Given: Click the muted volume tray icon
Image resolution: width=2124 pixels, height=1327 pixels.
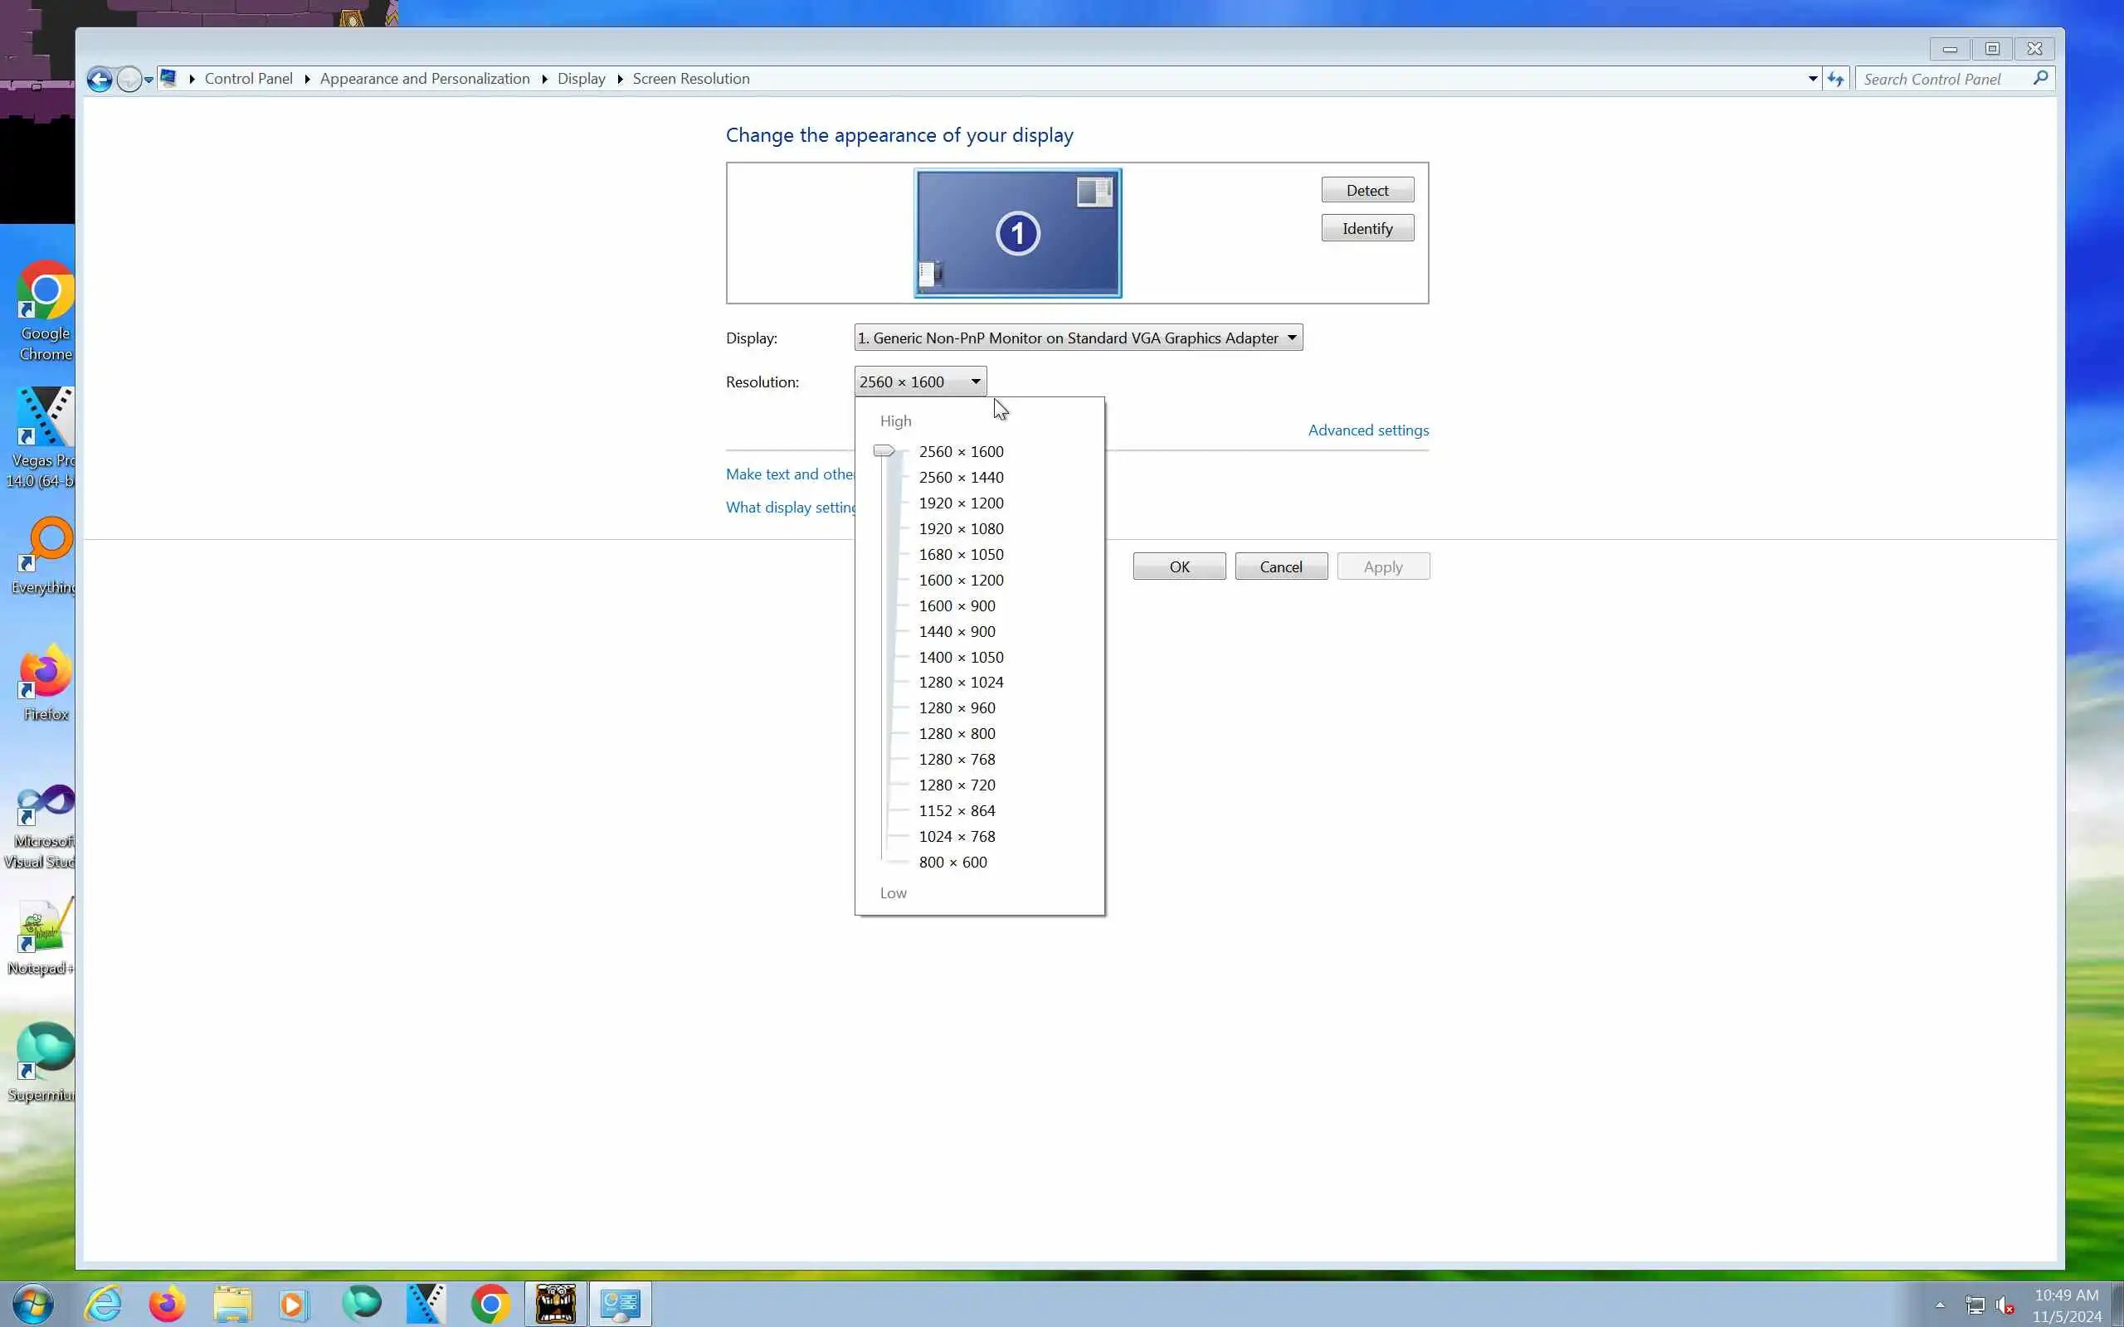Looking at the screenshot, I should (x=2005, y=1305).
